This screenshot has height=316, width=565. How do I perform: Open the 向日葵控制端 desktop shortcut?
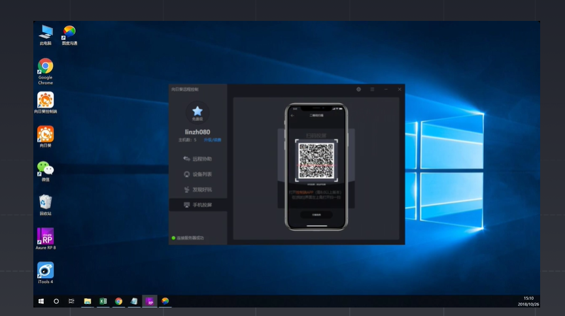[x=45, y=103]
